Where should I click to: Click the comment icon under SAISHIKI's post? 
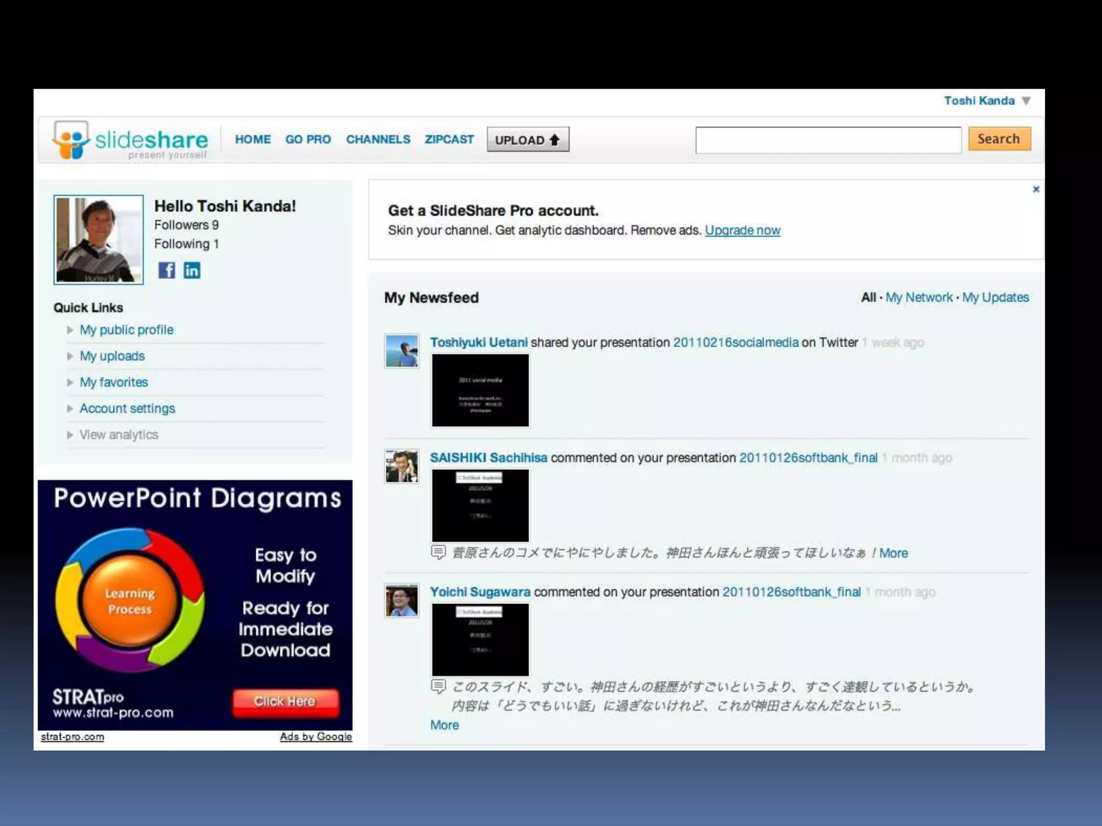(439, 552)
